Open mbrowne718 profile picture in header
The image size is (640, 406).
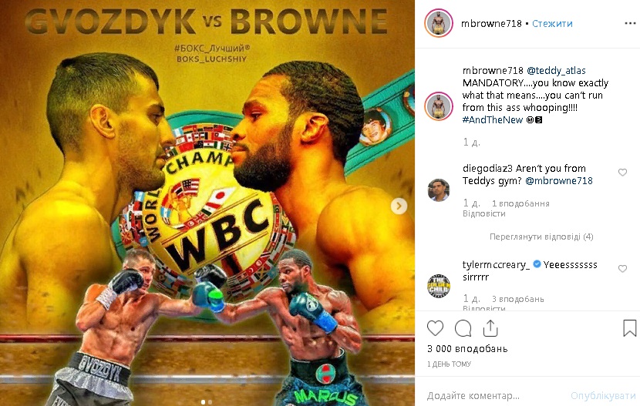(x=439, y=23)
